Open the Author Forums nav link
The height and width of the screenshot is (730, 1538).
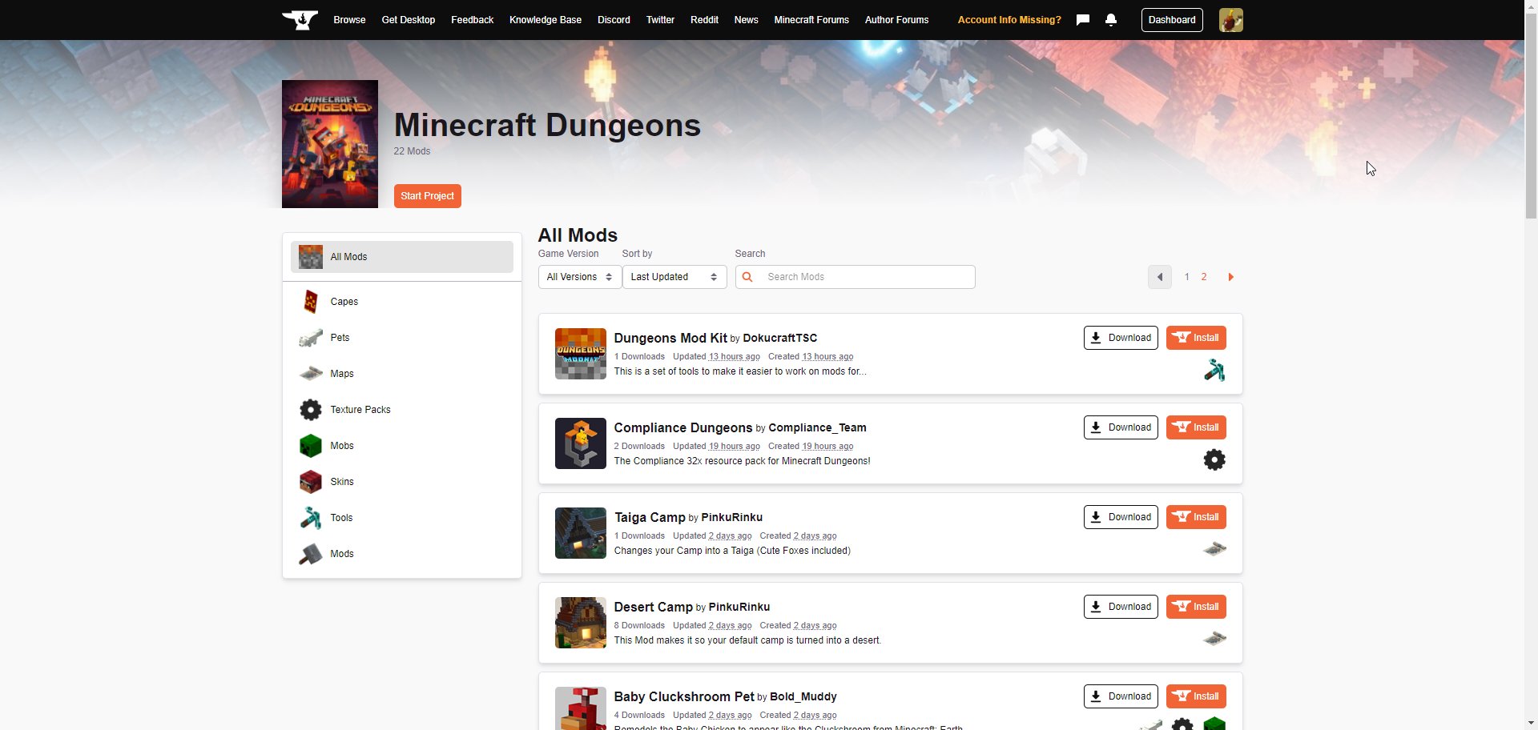click(896, 20)
